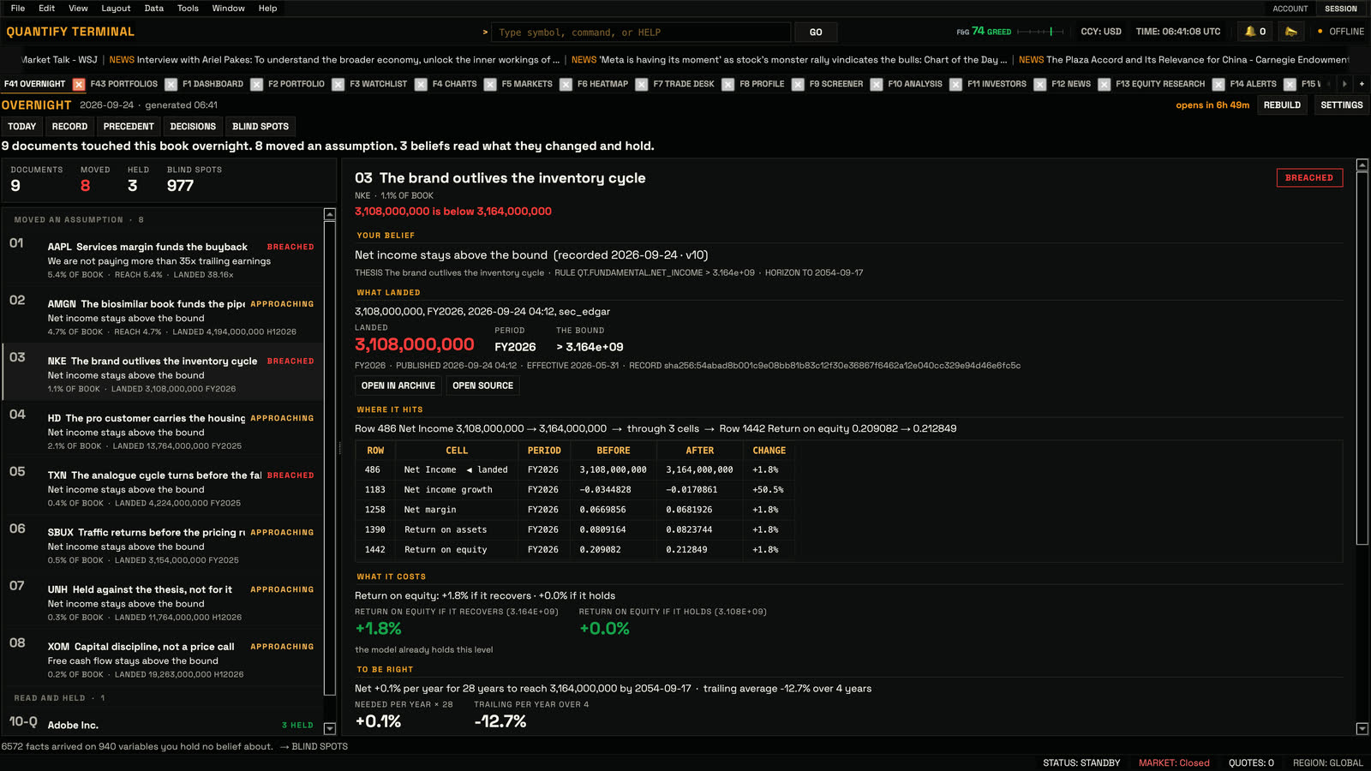Click the detail panel vertical scrollbar thumb
1371x771 pixels.
[1362, 358]
